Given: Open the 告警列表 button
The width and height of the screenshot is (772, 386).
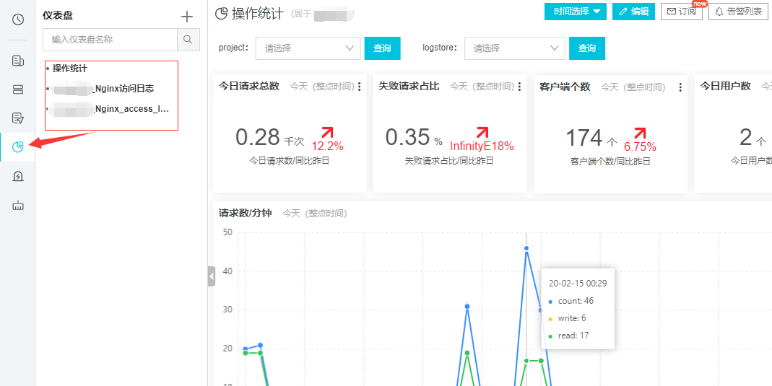Looking at the screenshot, I should [737, 12].
